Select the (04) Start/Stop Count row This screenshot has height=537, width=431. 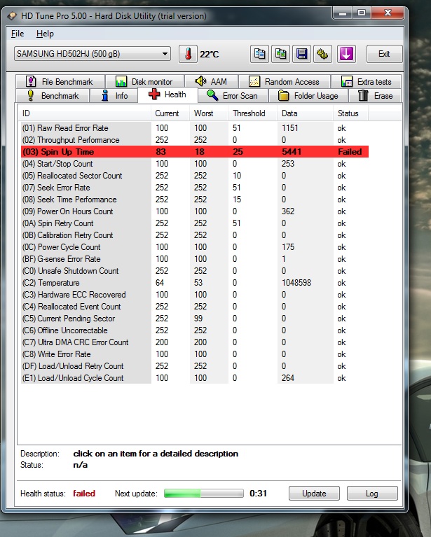[195, 164]
